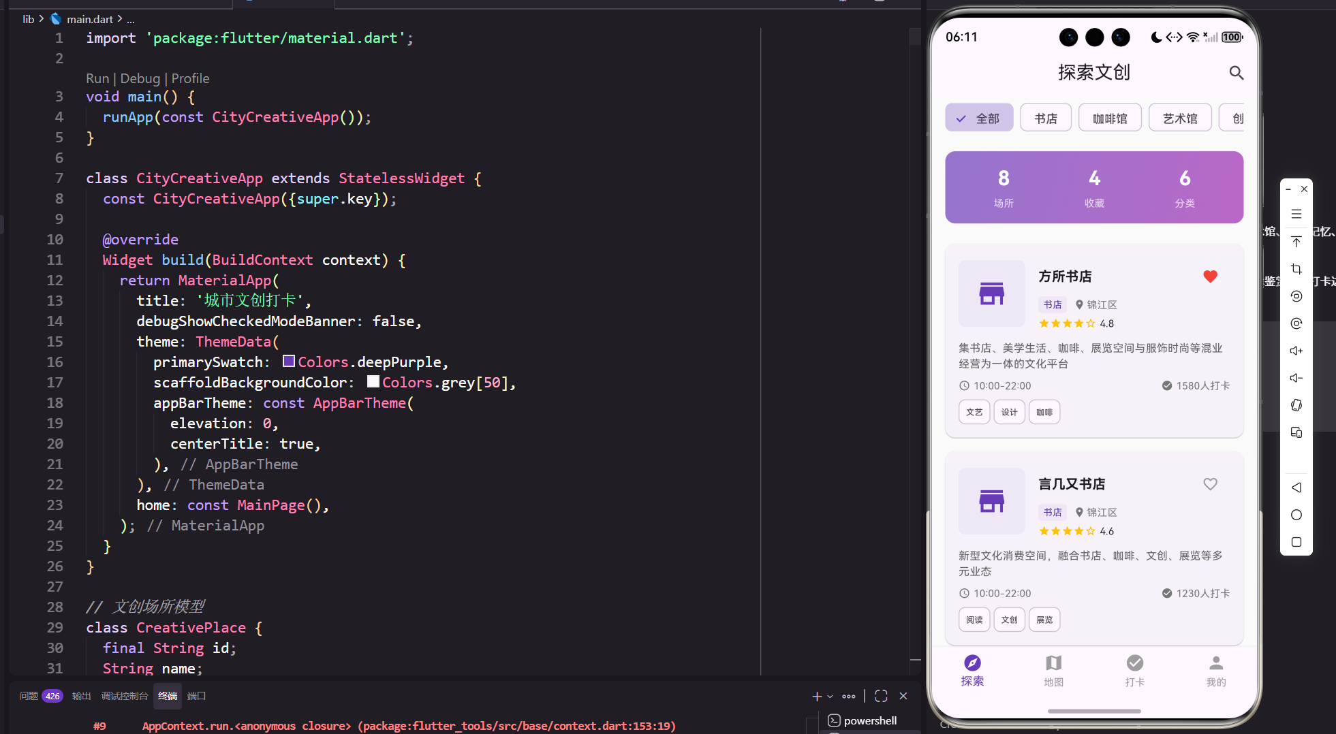Open the deepPurple color swatch picker
Screen dimensions: 1336x734
pos(289,361)
